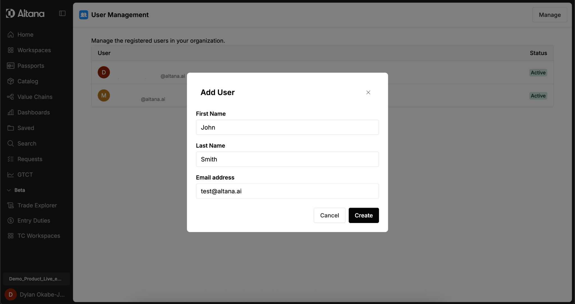This screenshot has width=575, height=304.
Task: Click the Catalog box icon
Action: (11, 81)
